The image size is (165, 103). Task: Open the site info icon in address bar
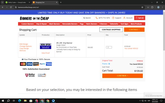coord(16,7)
